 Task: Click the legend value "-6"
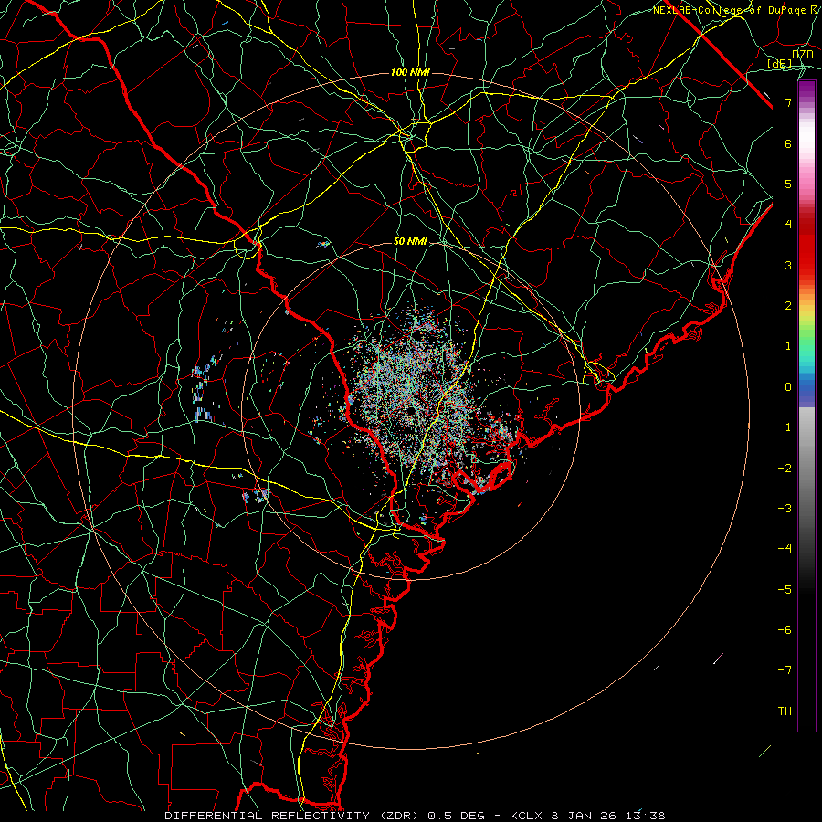pos(785,629)
